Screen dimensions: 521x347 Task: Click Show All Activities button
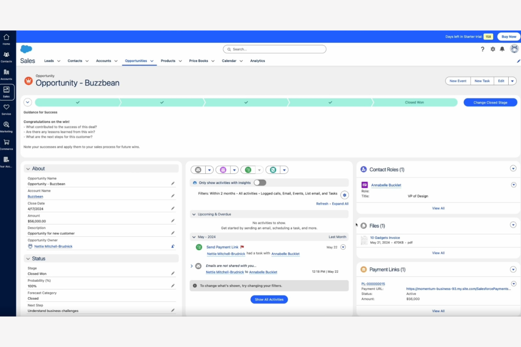pyautogui.click(x=269, y=300)
